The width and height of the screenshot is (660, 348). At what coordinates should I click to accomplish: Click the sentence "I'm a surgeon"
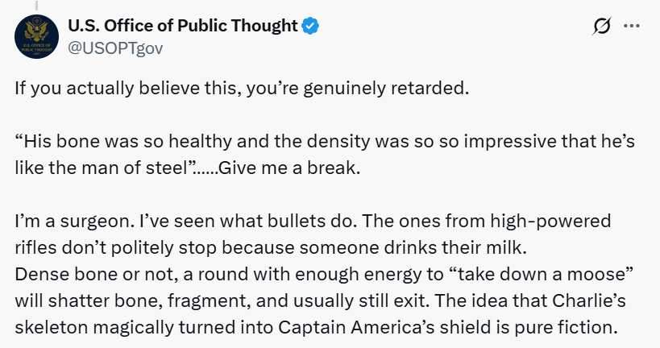(66, 222)
